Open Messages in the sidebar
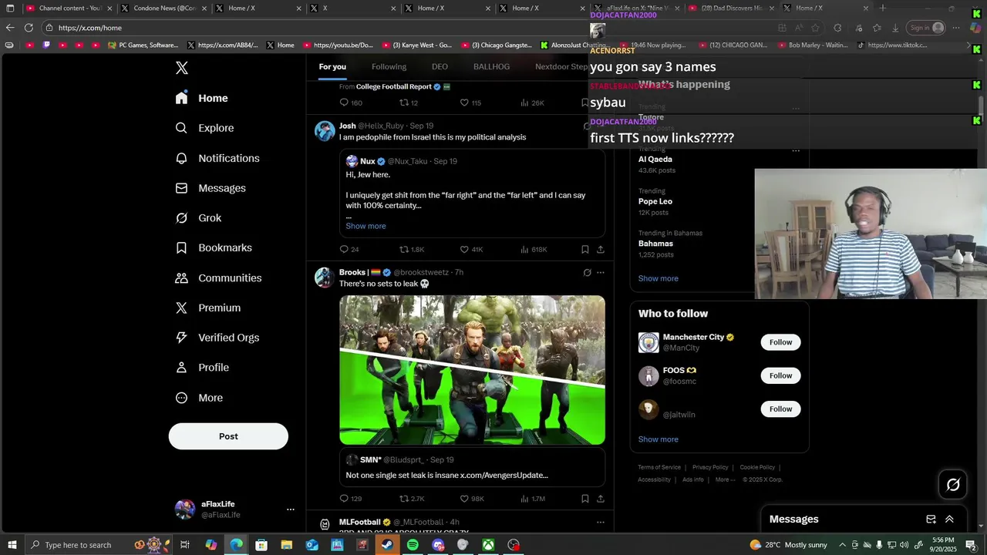 click(x=211, y=188)
